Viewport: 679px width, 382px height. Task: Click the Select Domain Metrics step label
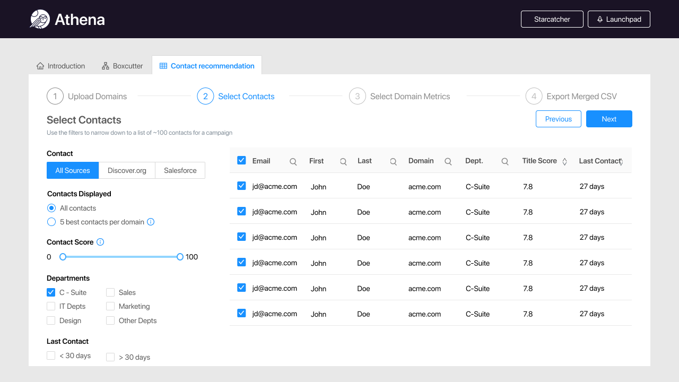pyautogui.click(x=410, y=96)
